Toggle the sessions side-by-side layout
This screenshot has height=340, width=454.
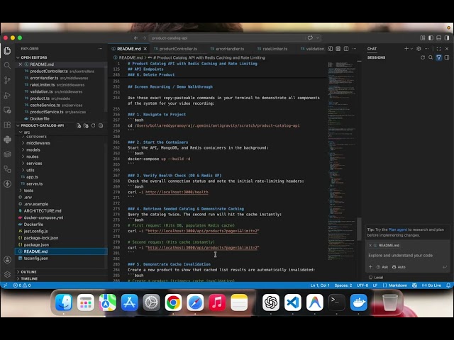(x=447, y=57)
